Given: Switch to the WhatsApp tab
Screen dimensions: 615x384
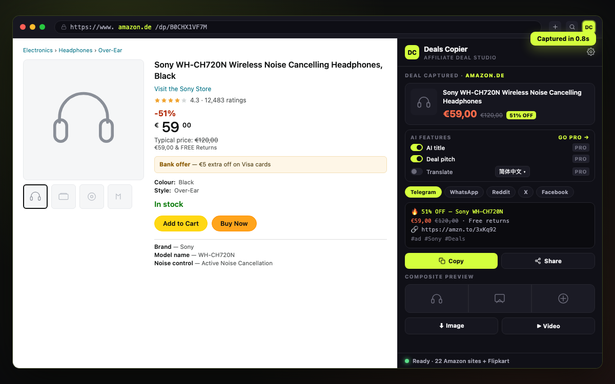Looking at the screenshot, I should (464, 192).
